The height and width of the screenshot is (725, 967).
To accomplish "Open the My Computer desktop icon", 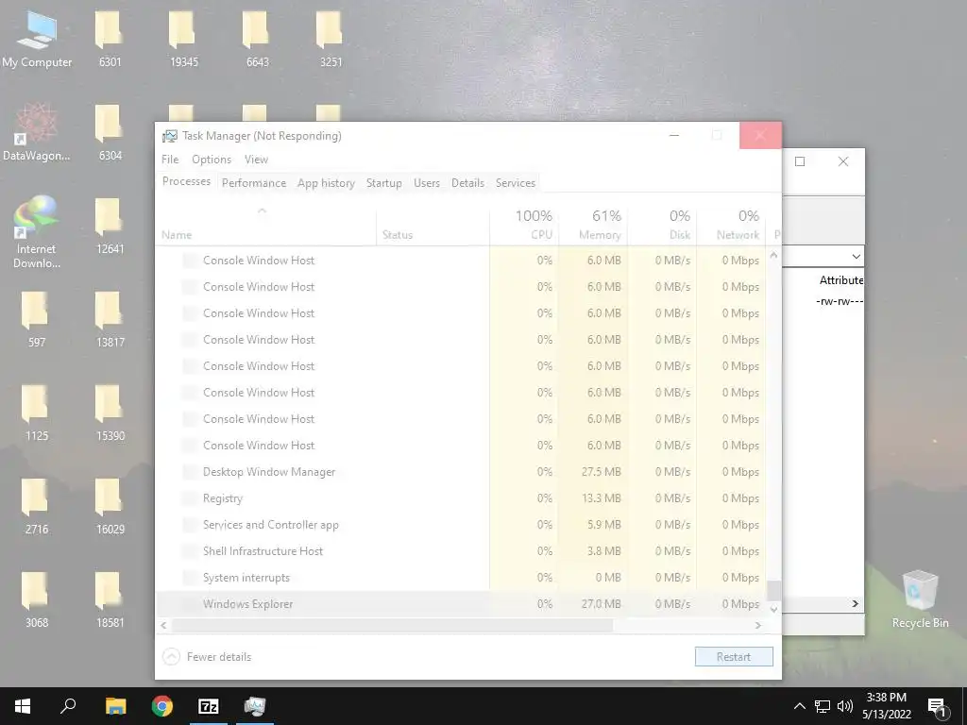I will (37, 40).
